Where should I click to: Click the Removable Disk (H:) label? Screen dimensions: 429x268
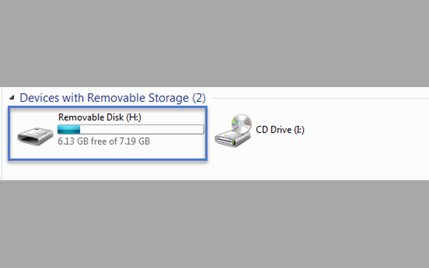pos(99,117)
